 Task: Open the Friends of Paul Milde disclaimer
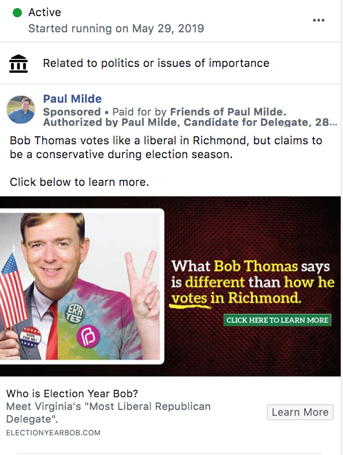click(x=228, y=111)
